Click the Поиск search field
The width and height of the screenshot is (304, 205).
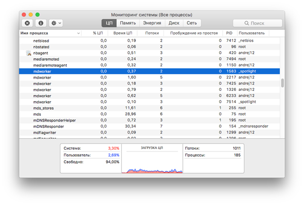click(259, 23)
